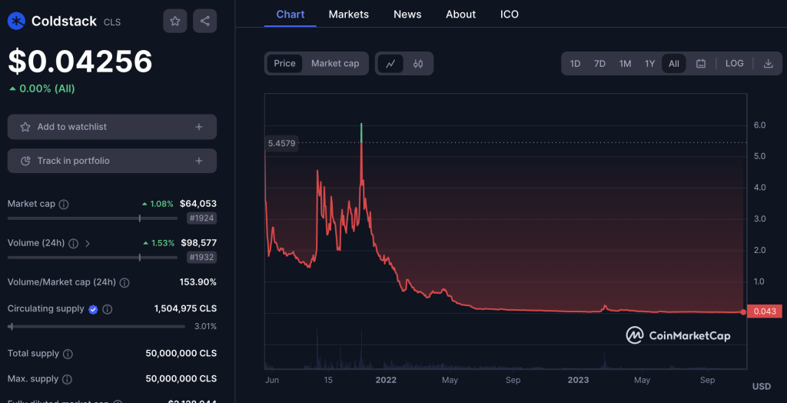The width and height of the screenshot is (787, 403).
Task: Expand the Volume (24h) chevron arrow
Action: pos(88,244)
